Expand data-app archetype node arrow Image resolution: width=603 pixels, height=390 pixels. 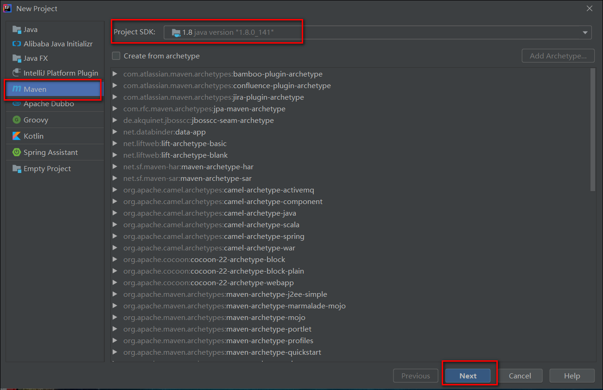(115, 132)
